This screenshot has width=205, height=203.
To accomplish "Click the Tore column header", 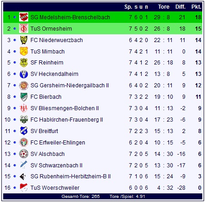I will tap(164, 7).
